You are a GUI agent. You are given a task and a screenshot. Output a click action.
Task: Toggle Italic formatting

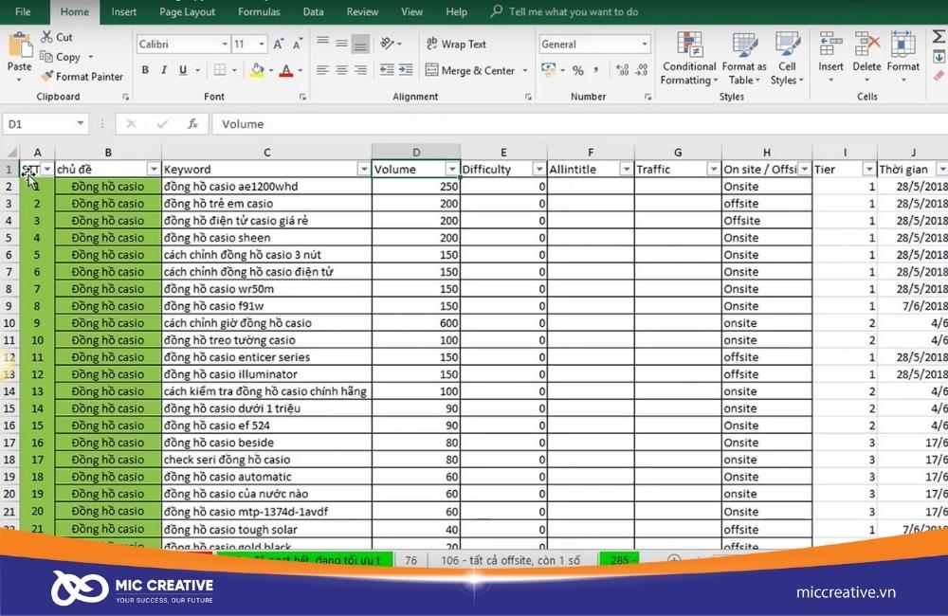(x=164, y=70)
